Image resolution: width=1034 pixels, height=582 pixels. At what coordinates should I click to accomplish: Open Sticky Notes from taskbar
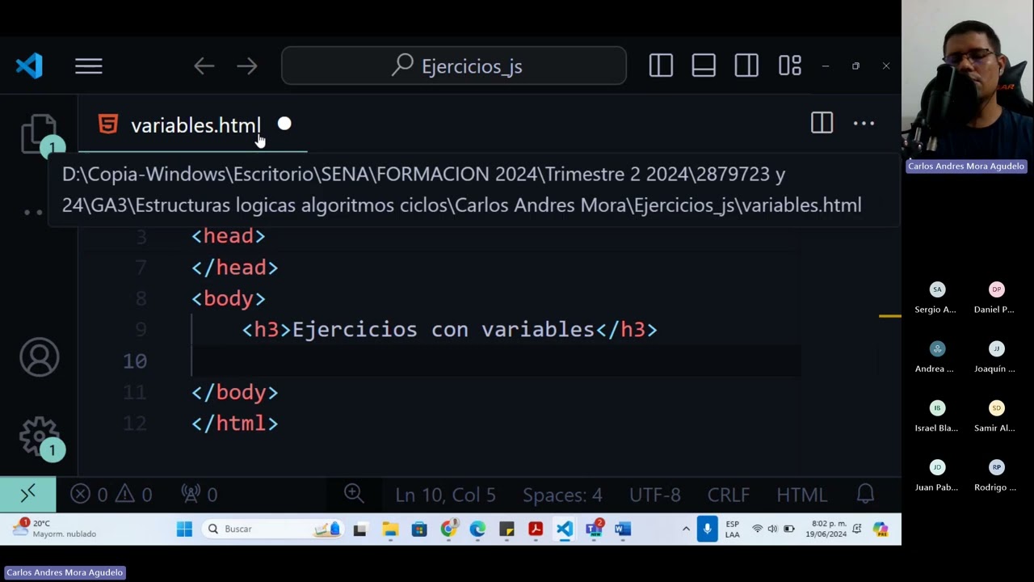coord(506,529)
